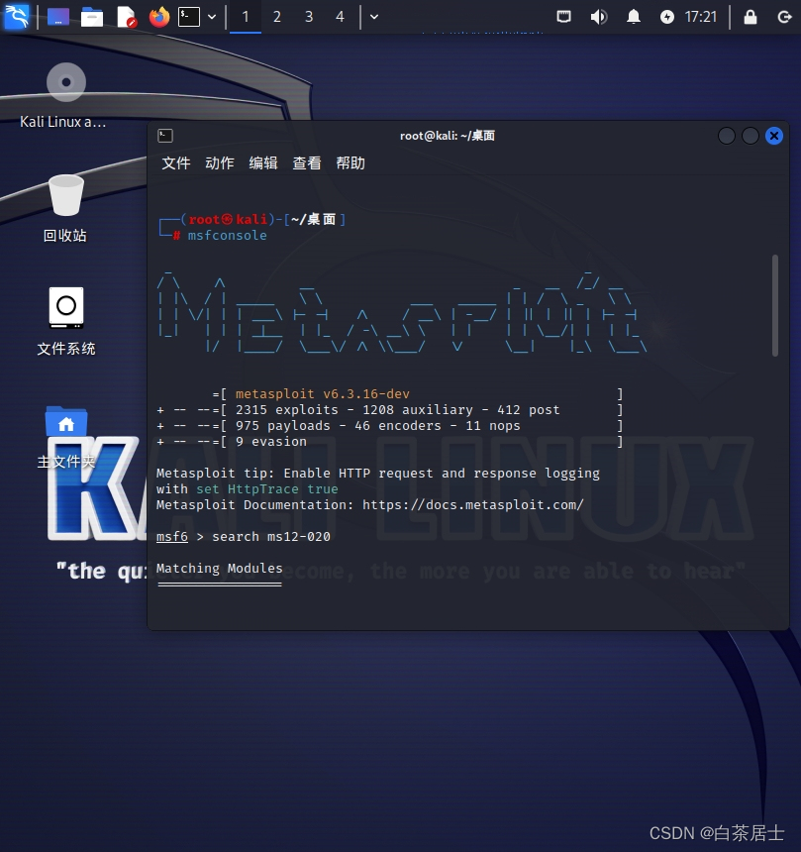The width and height of the screenshot is (801, 852).
Task: Click the 'msfconsole' command text
Action: point(227,235)
